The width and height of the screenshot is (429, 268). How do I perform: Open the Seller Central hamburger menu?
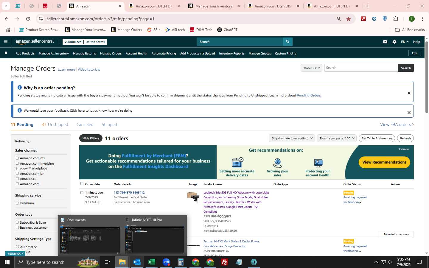click(x=6, y=42)
